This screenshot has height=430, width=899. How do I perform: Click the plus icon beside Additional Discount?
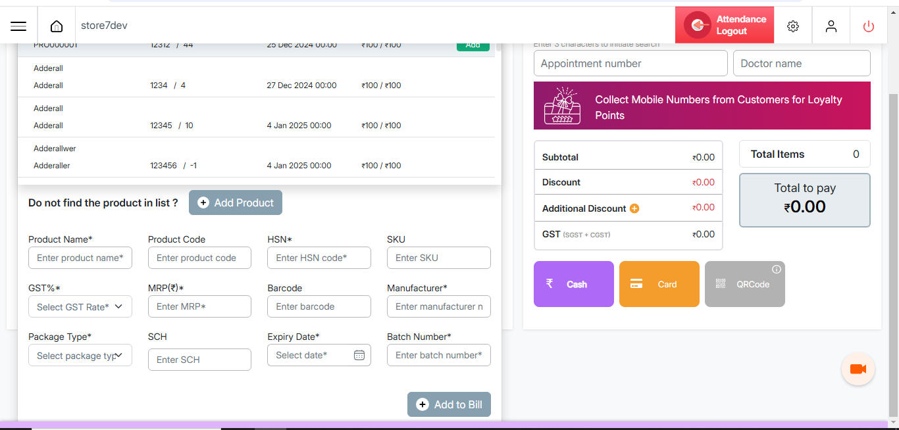(634, 208)
